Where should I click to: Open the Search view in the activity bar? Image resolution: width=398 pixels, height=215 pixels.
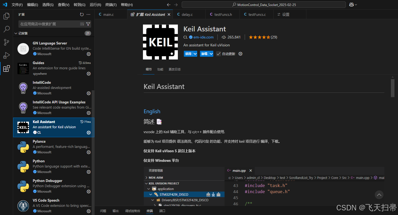click(6, 29)
